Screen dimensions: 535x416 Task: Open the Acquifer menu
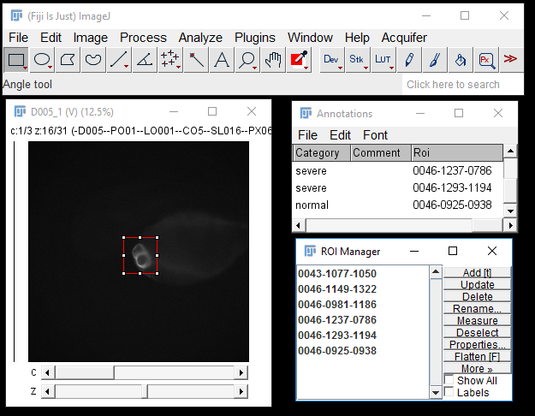pyautogui.click(x=404, y=38)
